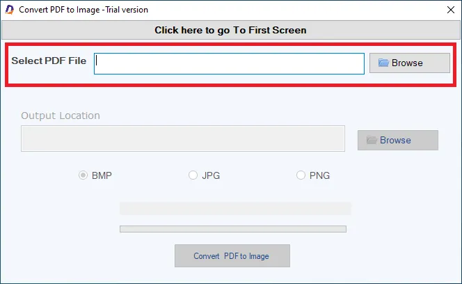Browse for a PDF file to select
Viewport: 462px width, 284px height.
pyautogui.click(x=410, y=63)
